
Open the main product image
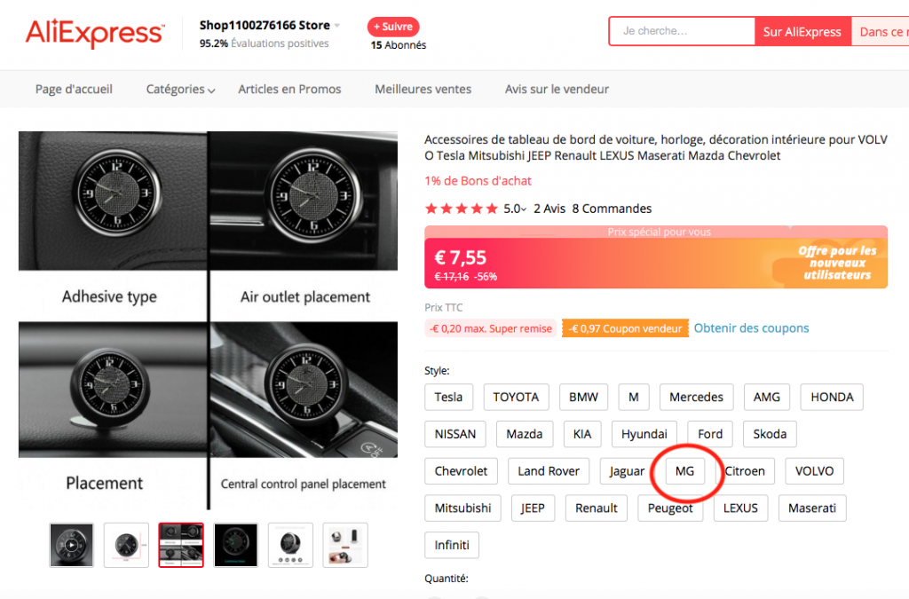click(208, 320)
